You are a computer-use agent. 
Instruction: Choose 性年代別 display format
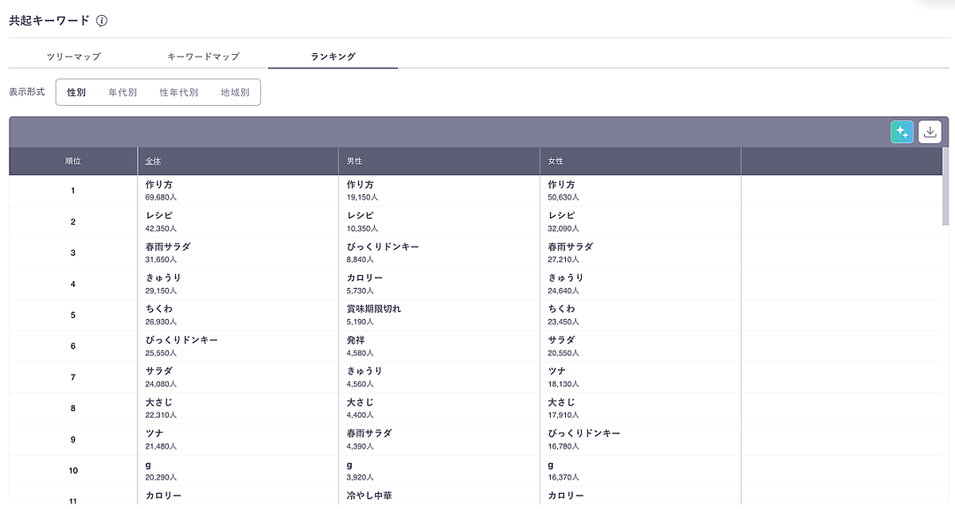tap(178, 92)
